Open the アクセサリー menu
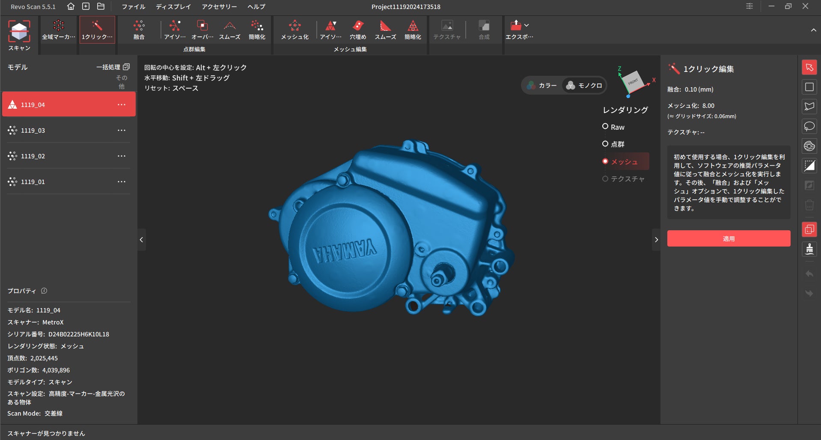 tap(219, 7)
